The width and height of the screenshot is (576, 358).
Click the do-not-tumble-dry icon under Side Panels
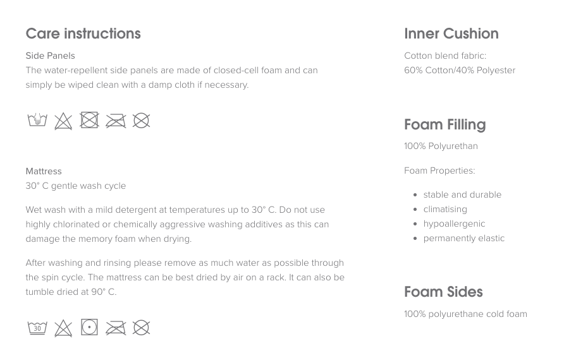pyautogui.click(x=89, y=120)
